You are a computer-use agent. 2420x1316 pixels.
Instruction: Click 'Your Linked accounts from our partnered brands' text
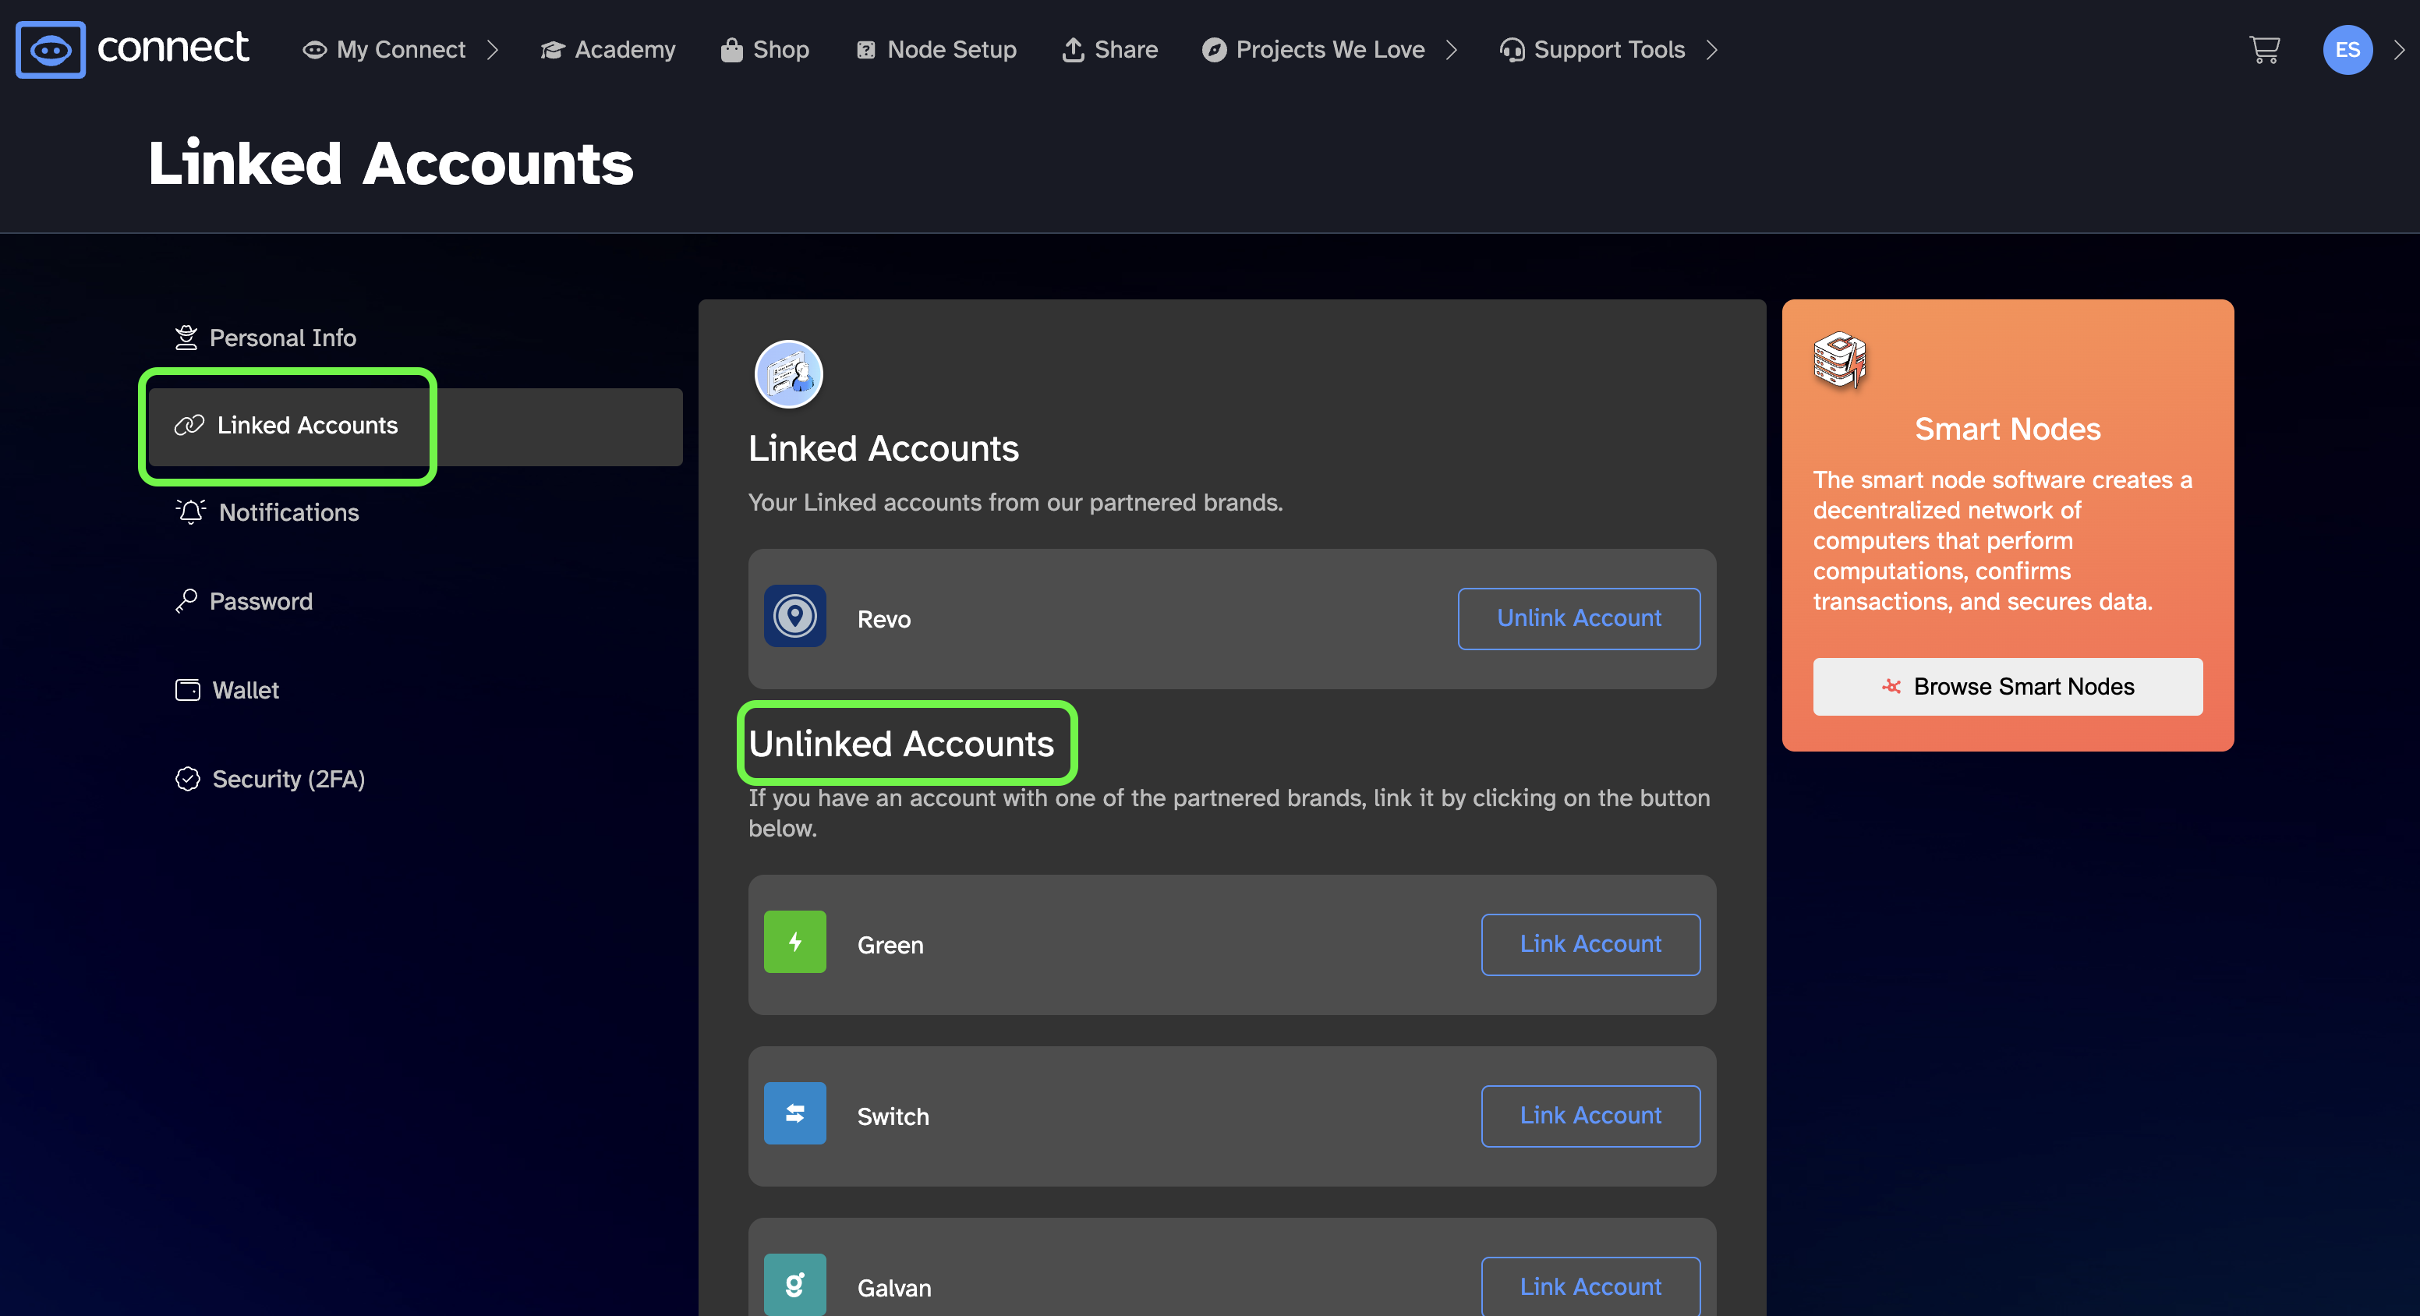tap(1014, 503)
